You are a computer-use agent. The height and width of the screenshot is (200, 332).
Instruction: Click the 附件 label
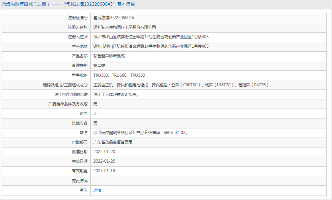pos(84,114)
